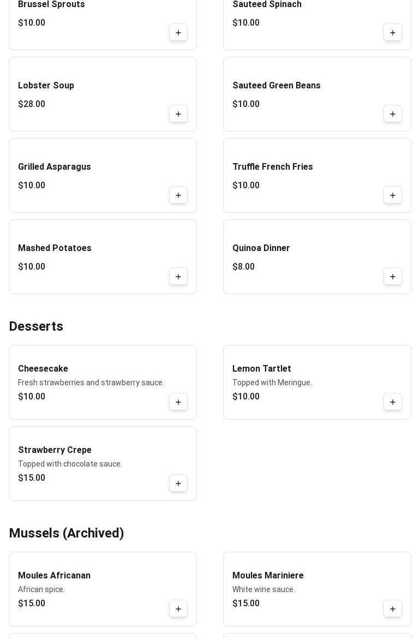420x639 pixels.
Task: Click plus button on Lemon Tartlet
Action: point(393,402)
